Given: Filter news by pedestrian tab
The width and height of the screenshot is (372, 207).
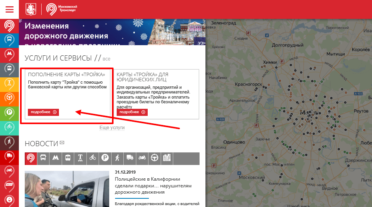Looking at the screenshot, I should pyautogui.click(x=117, y=158).
